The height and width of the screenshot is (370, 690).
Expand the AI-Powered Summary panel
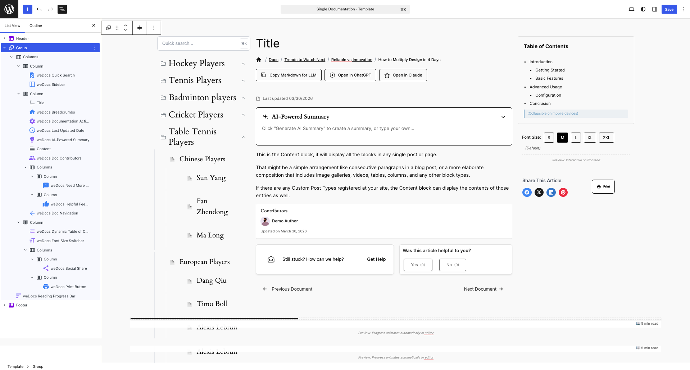[503, 117]
